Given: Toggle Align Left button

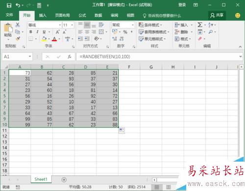Looking at the screenshot, I should (80, 32).
